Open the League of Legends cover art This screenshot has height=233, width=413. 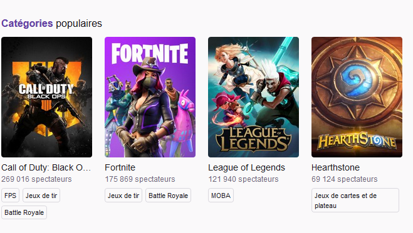click(x=253, y=97)
